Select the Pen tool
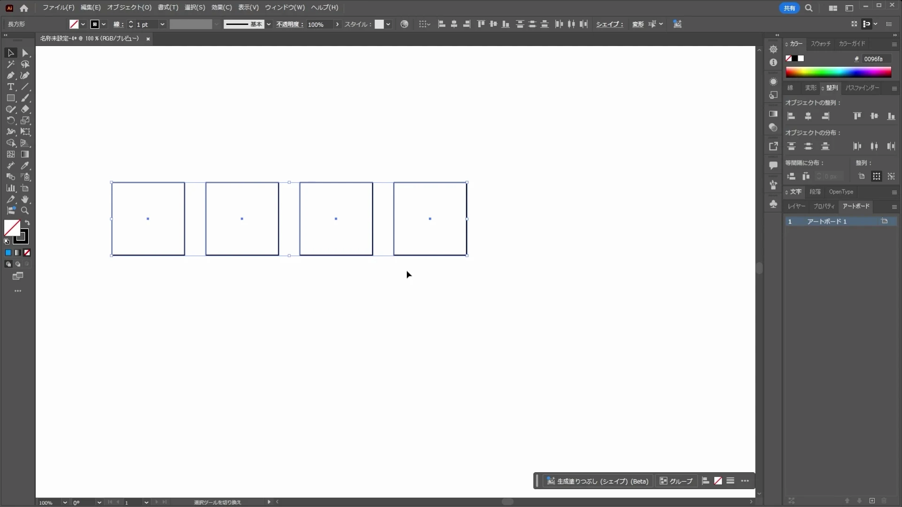This screenshot has height=507, width=902. point(10,76)
